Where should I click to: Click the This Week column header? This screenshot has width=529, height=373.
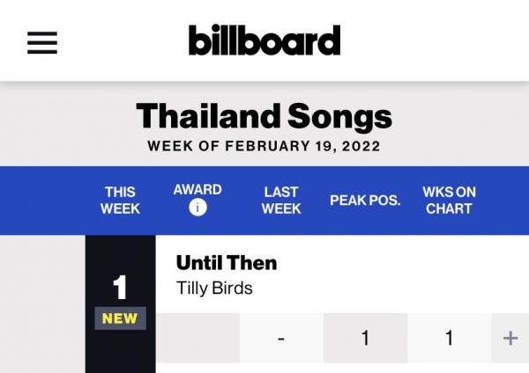120,201
